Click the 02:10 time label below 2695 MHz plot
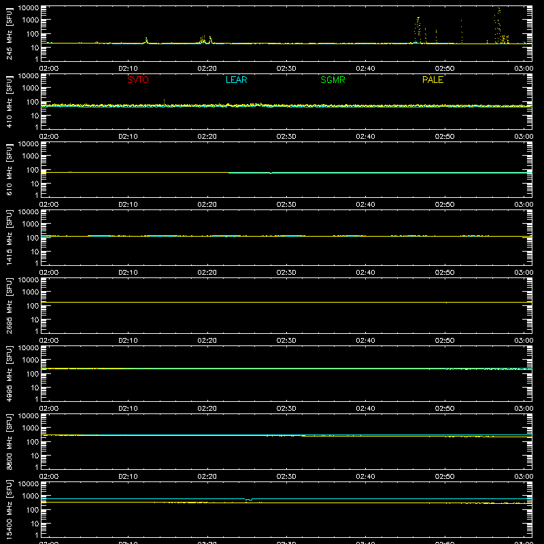The image size is (544, 544). click(128, 341)
